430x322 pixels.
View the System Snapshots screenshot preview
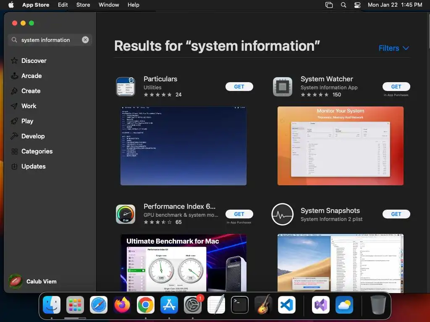click(340, 262)
